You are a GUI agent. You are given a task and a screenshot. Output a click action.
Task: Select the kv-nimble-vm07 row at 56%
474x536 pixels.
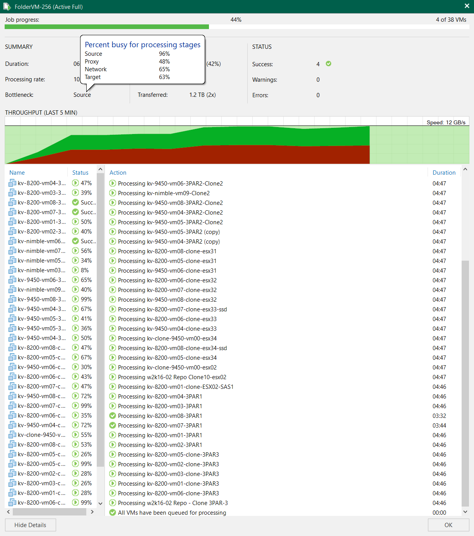point(51,251)
